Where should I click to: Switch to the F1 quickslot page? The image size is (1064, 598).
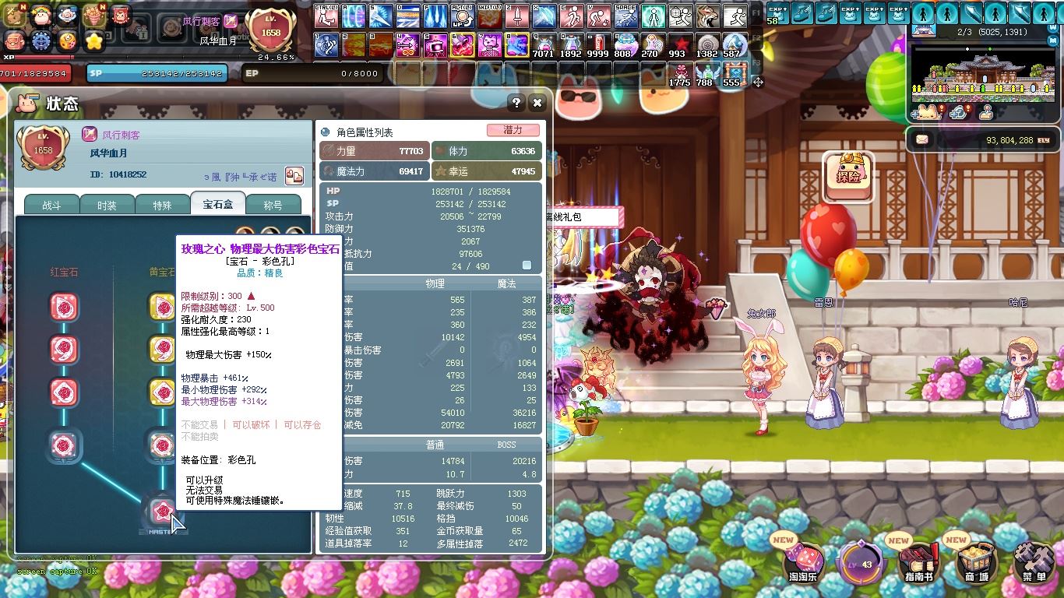point(758,13)
